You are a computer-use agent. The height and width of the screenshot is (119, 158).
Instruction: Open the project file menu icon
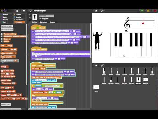click(x=17, y=11)
